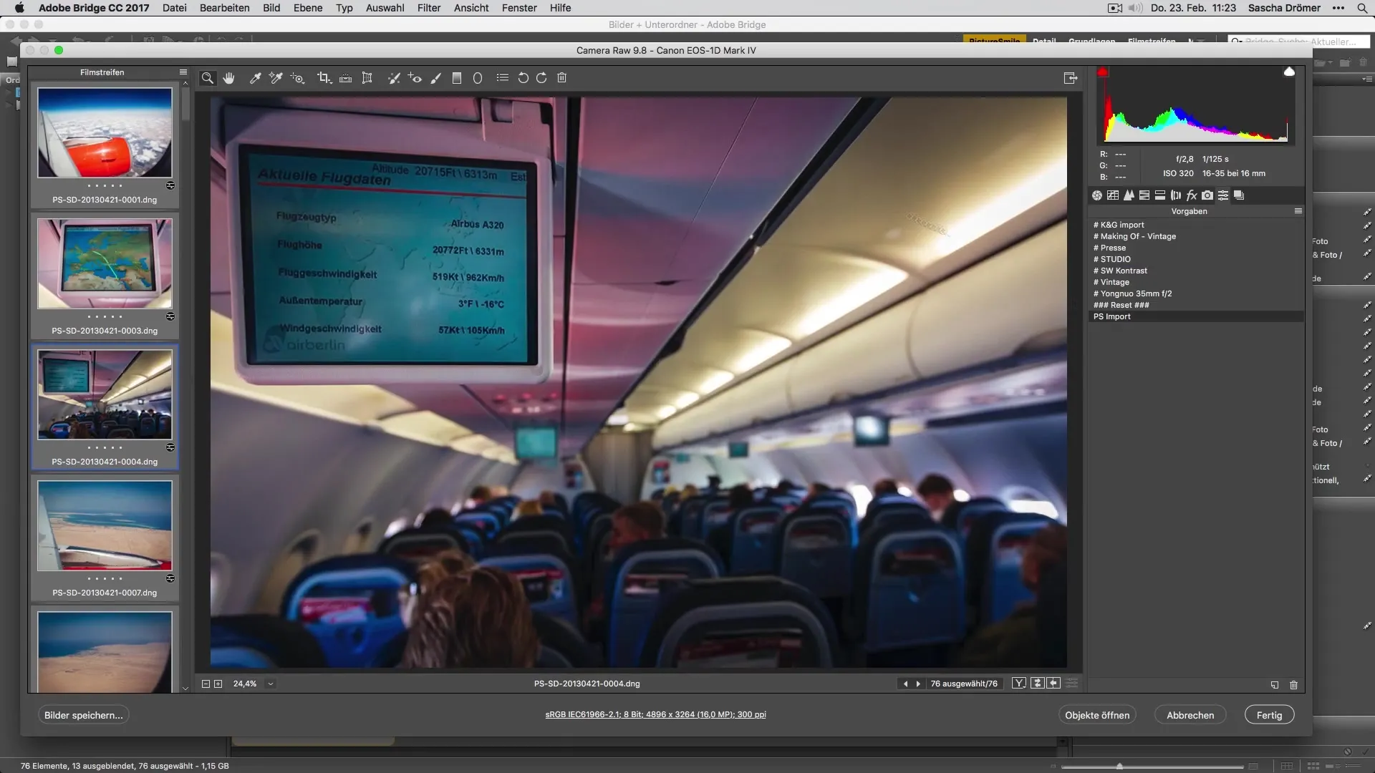
Task: Pick the White Balance eyedropper tool
Action: [255, 78]
